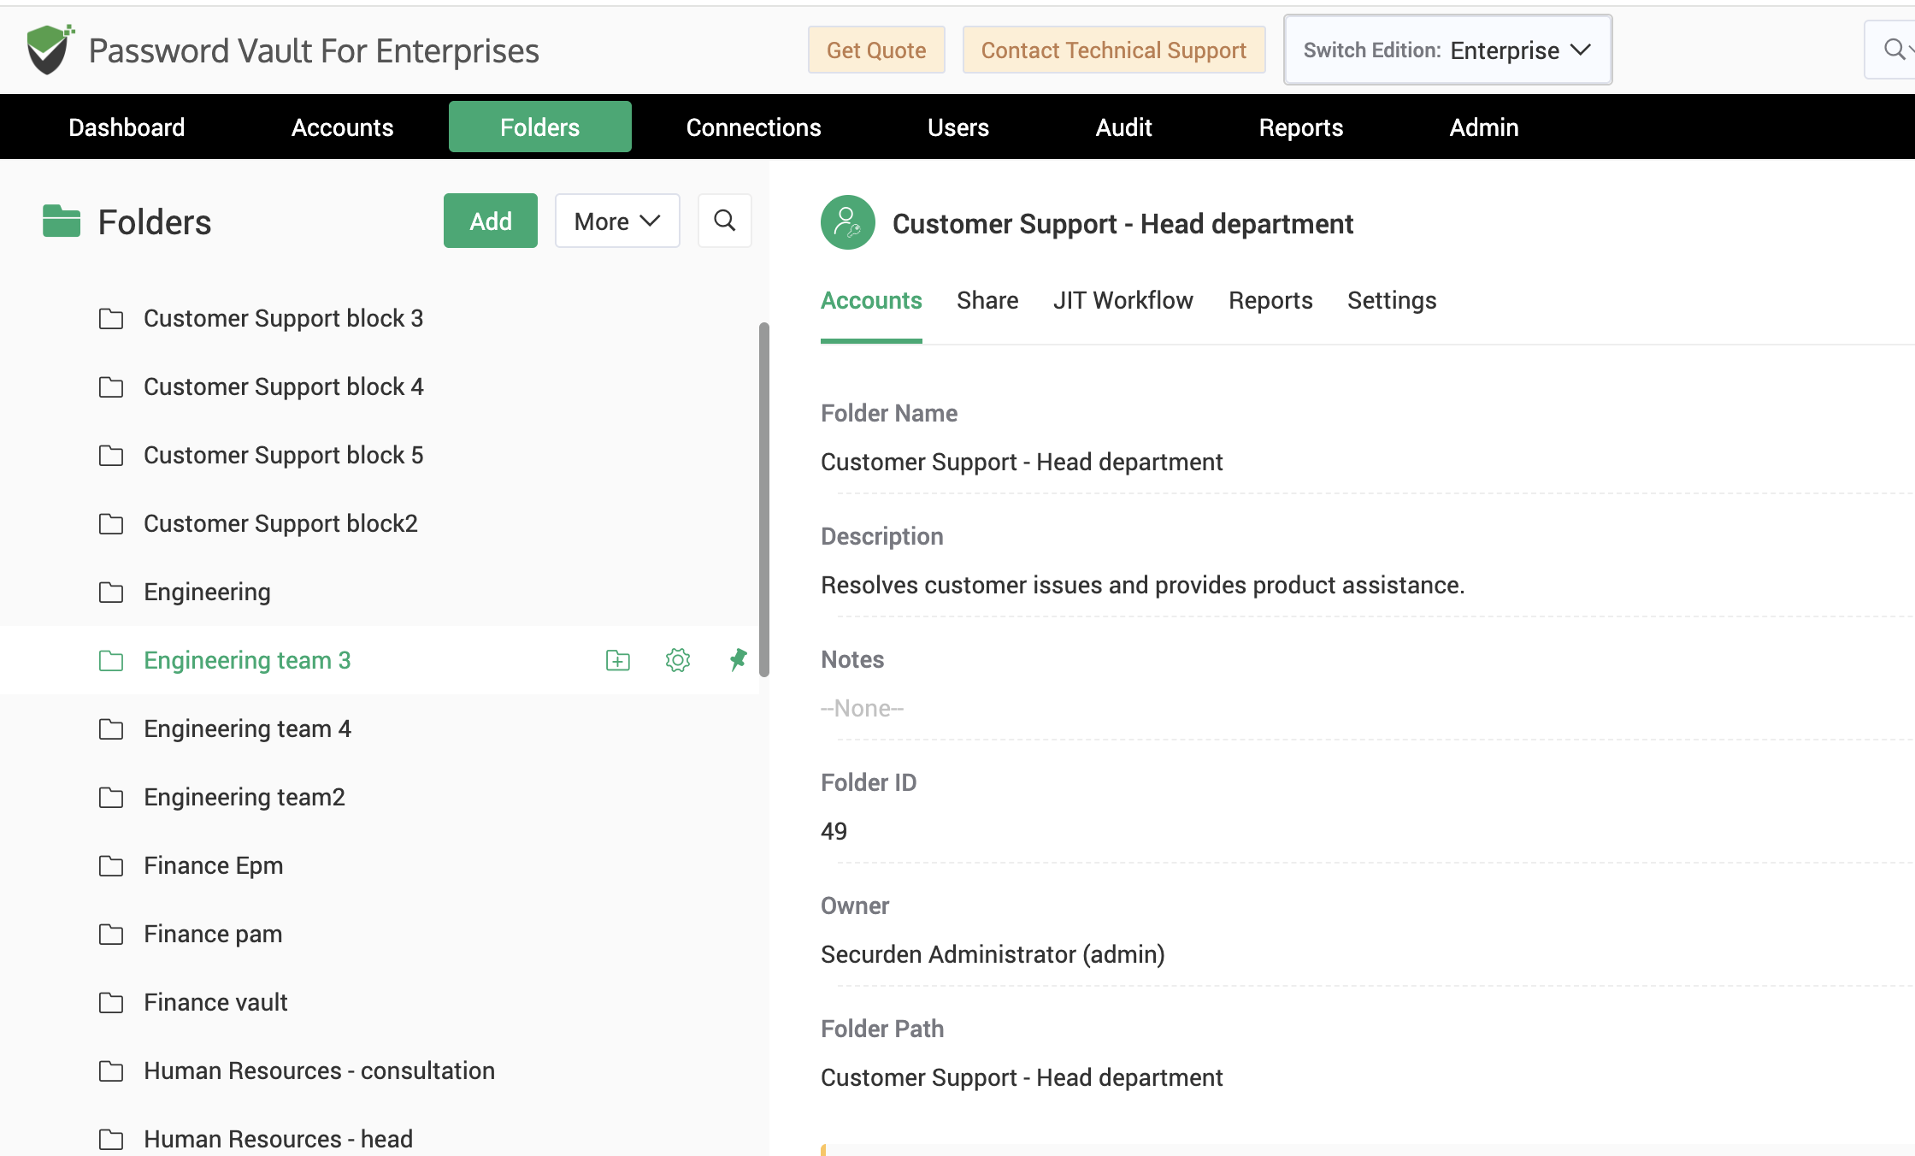This screenshot has height=1156, width=1915.
Task: Click Contact Technical Support button
Action: click(1113, 50)
